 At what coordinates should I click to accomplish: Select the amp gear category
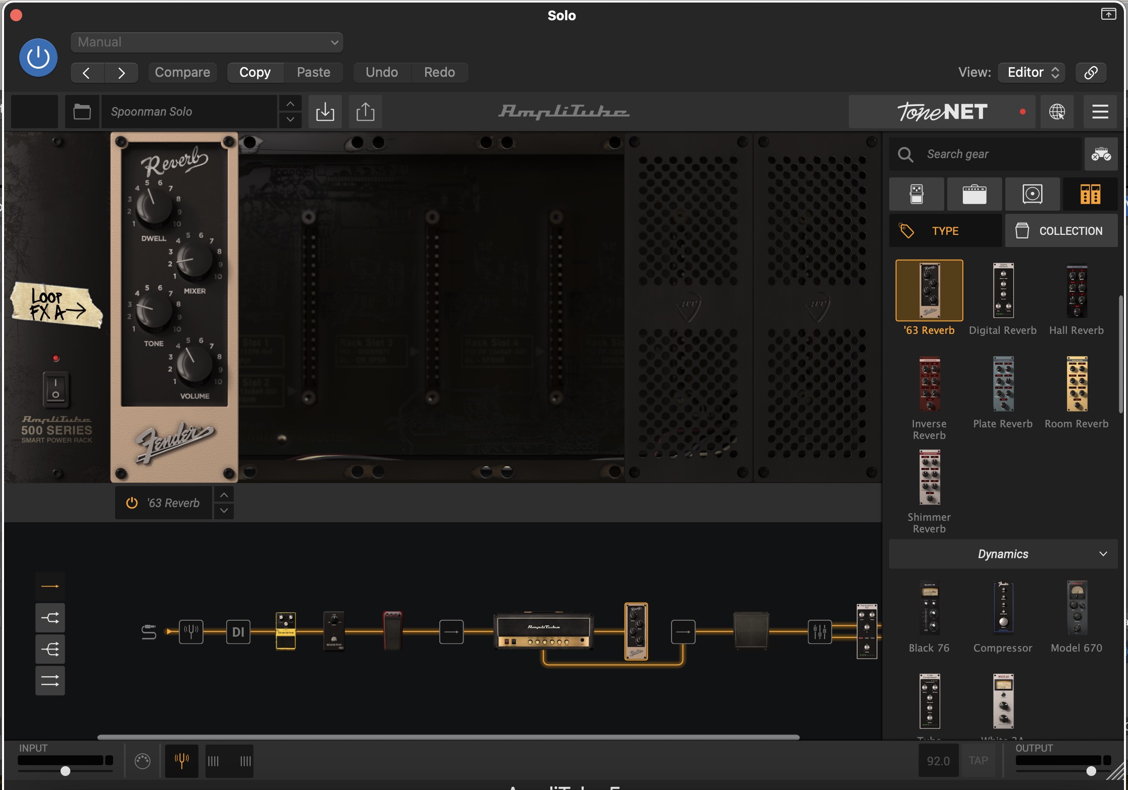pyautogui.click(x=975, y=194)
